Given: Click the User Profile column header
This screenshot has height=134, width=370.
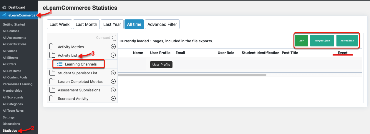Looking at the screenshot, I should pos(160,53).
